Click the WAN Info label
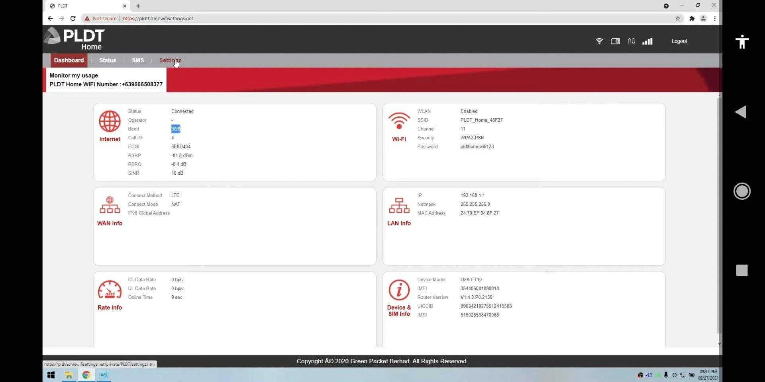Screen dimensions: 765x382 (x=110, y=223)
